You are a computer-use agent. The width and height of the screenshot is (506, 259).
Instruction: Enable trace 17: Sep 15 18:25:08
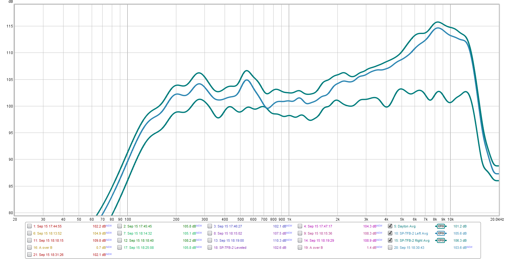(x=120, y=247)
